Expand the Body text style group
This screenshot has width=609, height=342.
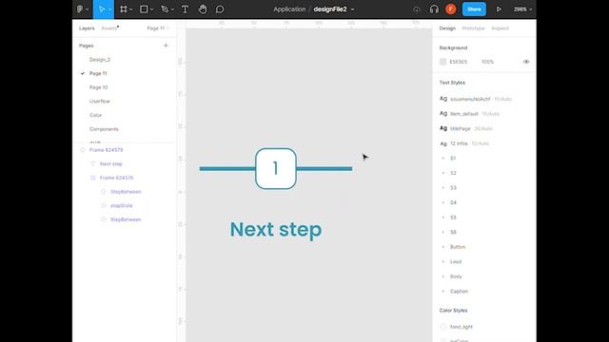443,276
